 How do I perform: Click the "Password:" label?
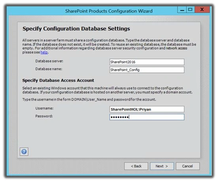click(44, 116)
